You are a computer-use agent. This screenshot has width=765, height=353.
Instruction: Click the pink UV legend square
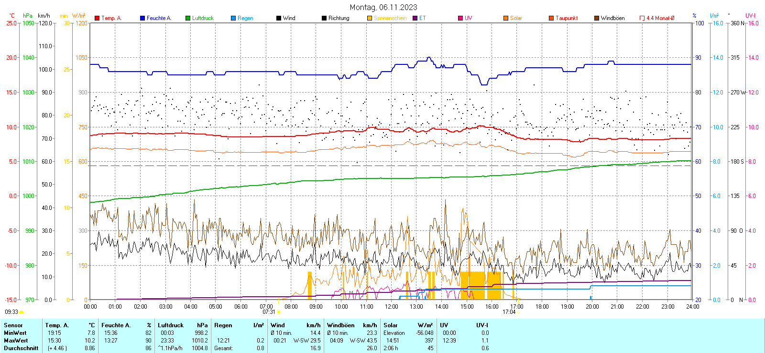460,18
